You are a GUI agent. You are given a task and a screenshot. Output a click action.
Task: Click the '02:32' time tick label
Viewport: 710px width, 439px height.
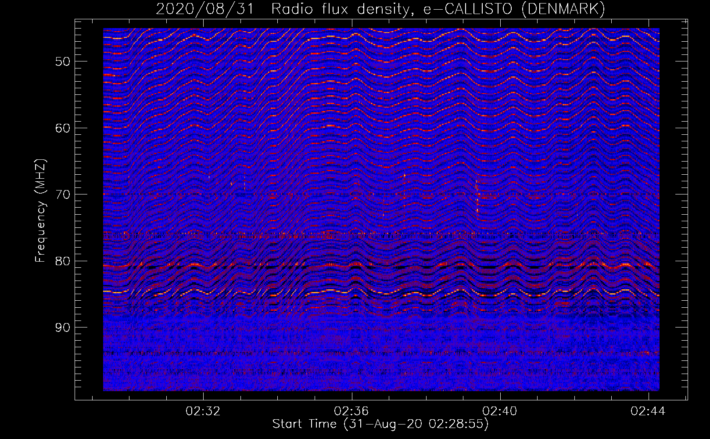coord(203,411)
